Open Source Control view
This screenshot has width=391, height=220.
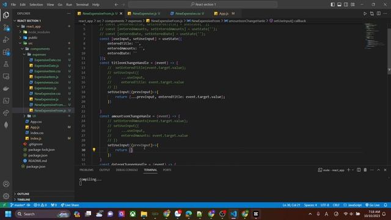[x=6, y=28]
